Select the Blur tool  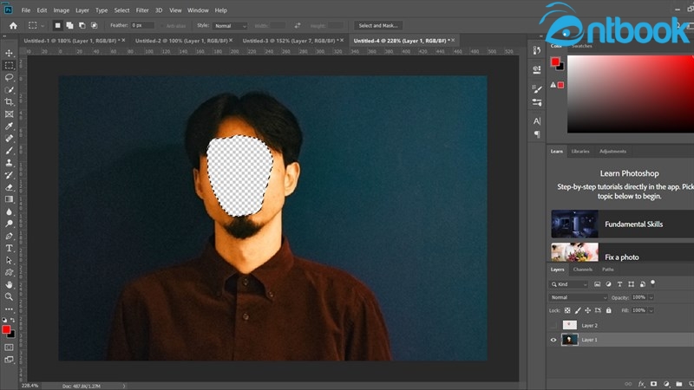pyautogui.click(x=9, y=211)
